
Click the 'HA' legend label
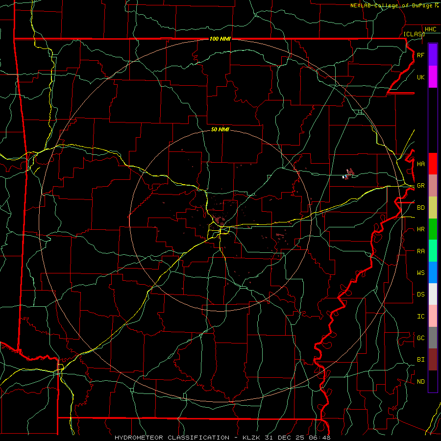point(420,164)
